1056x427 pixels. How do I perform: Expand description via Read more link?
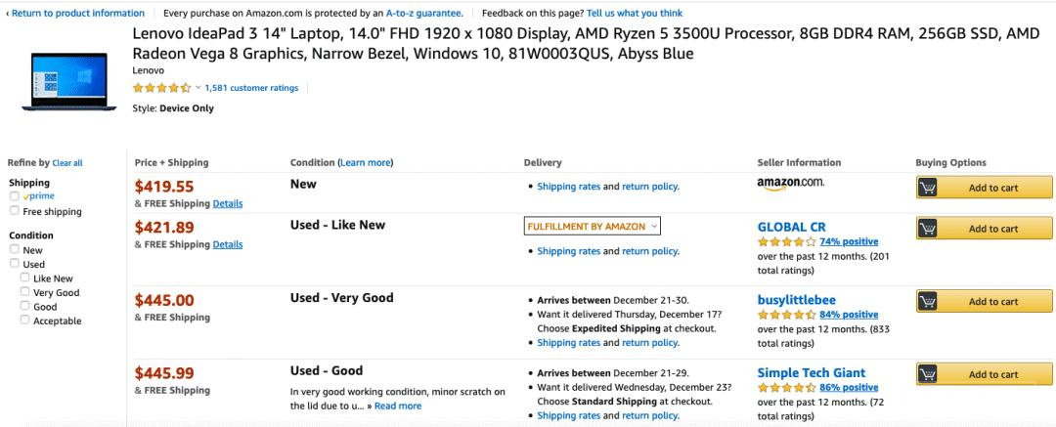point(398,406)
